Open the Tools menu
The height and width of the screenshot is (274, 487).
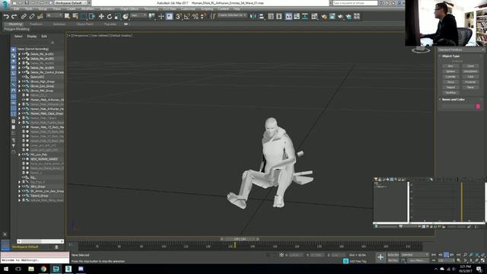[x=29, y=9]
